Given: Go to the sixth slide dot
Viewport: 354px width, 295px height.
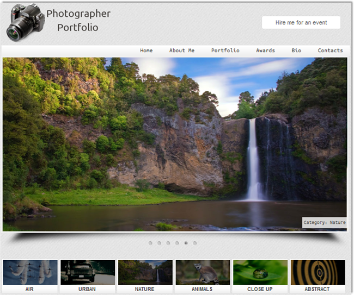Looking at the screenshot, I should 194,243.
